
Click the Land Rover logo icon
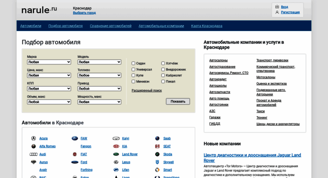pyautogui.click(x=116, y=154)
